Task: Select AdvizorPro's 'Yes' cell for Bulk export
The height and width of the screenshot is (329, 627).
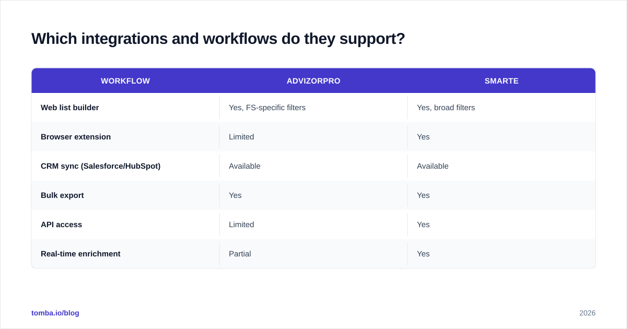Action: point(313,195)
